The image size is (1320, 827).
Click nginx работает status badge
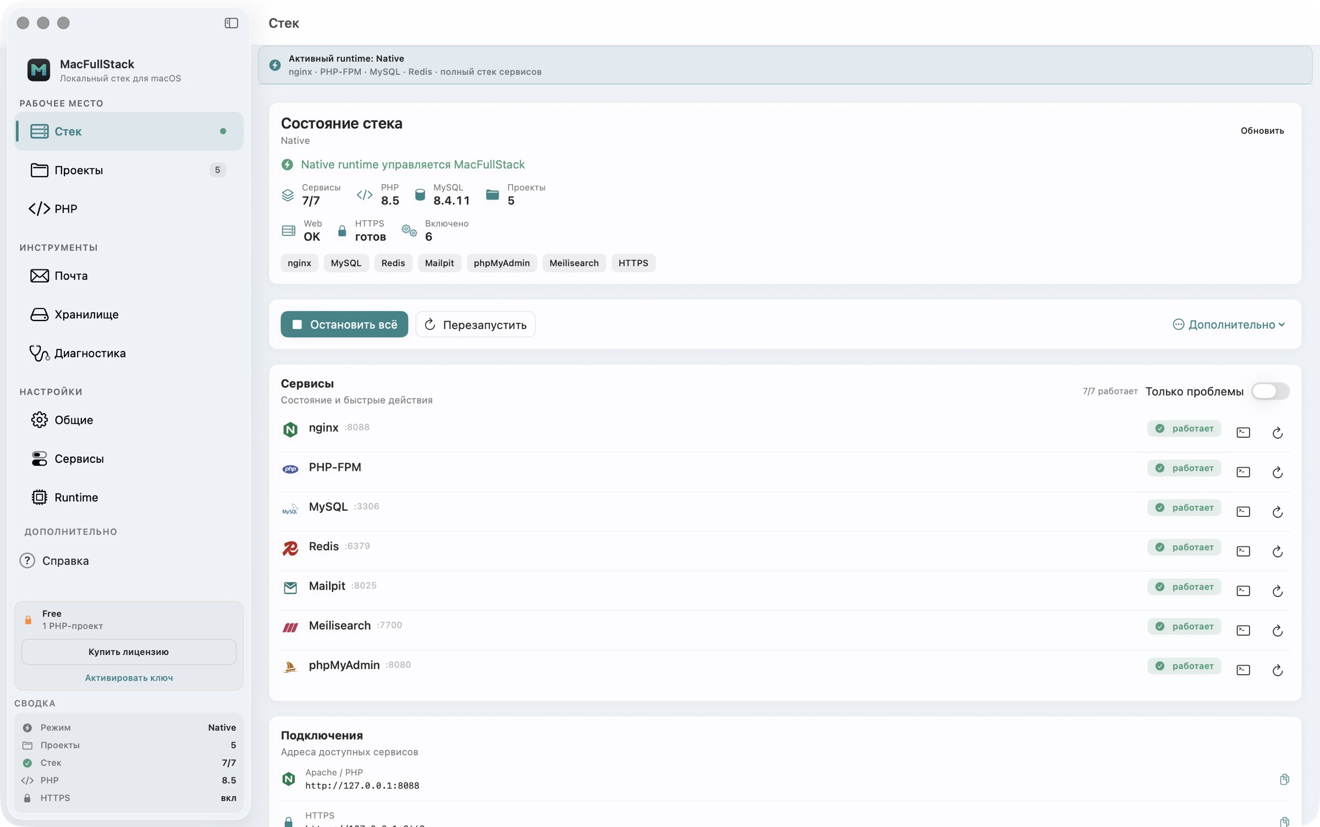1184,428
